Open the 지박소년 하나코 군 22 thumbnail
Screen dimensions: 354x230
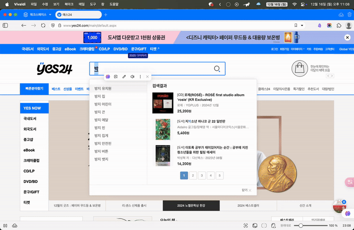[163, 129]
